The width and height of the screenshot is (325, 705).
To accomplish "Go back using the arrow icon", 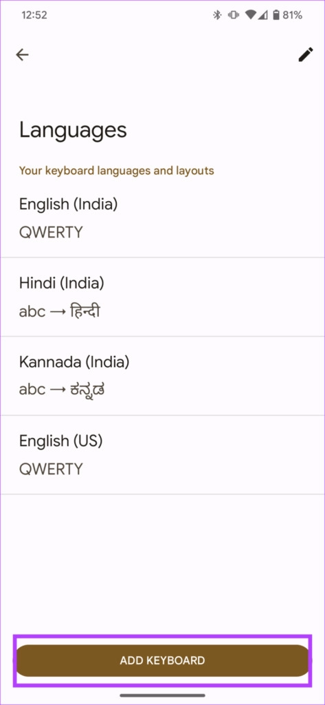I will [x=22, y=55].
